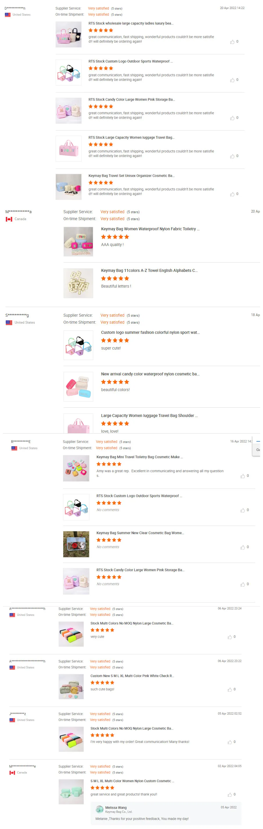Click "New arrival candy color waterproof" product title
Image resolution: width=263 pixels, height=829 pixels.
click(150, 374)
